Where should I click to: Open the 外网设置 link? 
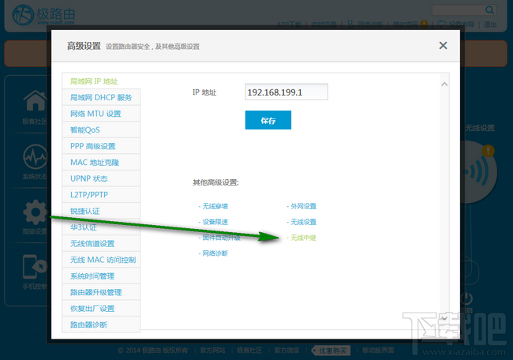tap(301, 206)
